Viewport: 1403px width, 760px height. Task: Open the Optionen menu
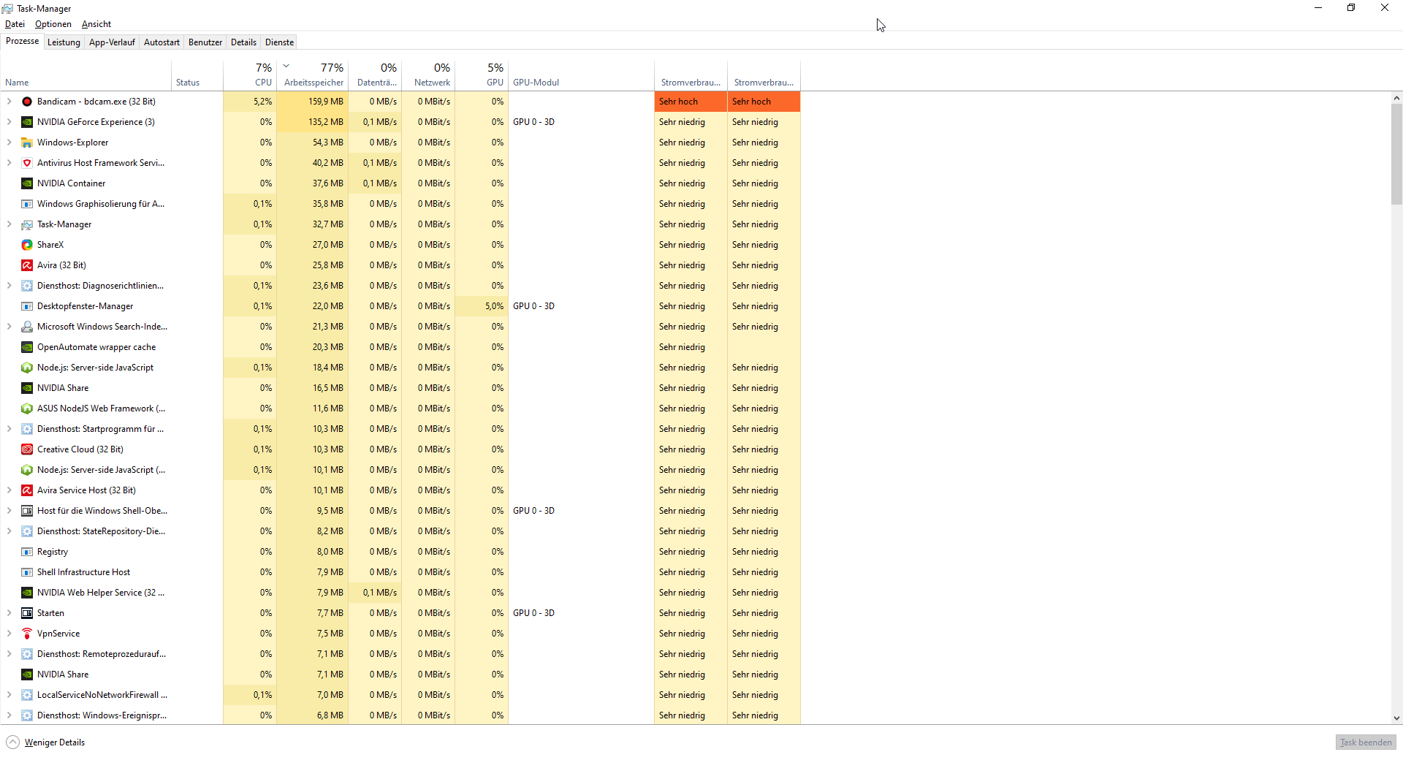(53, 24)
